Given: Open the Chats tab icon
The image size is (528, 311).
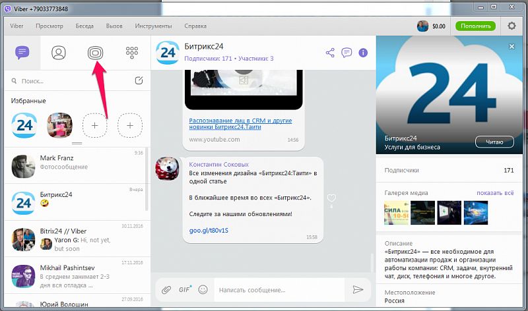Looking at the screenshot, I should point(22,53).
